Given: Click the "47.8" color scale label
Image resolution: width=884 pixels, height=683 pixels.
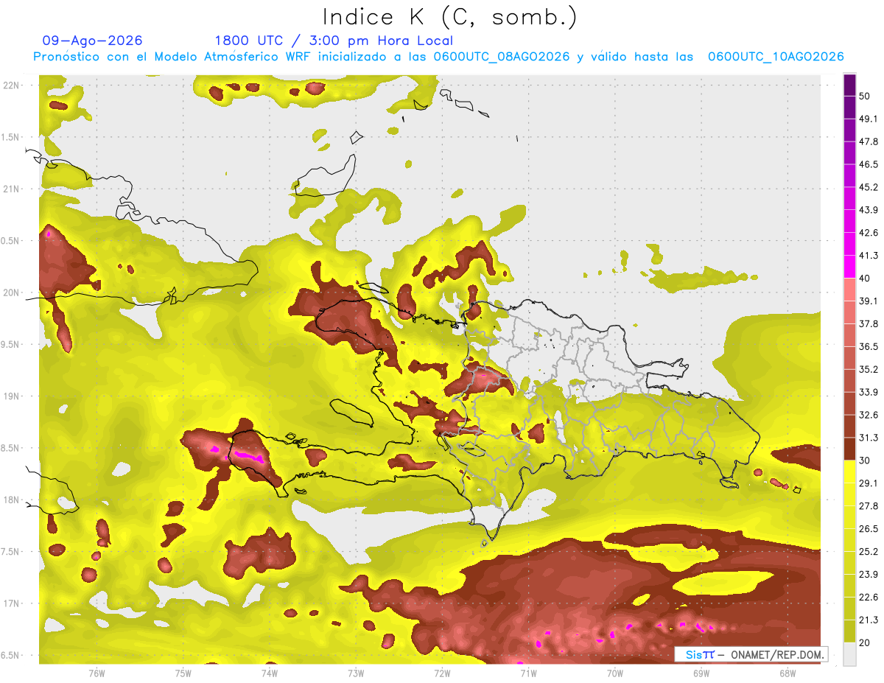Looking at the screenshot, I should point(869,142).
